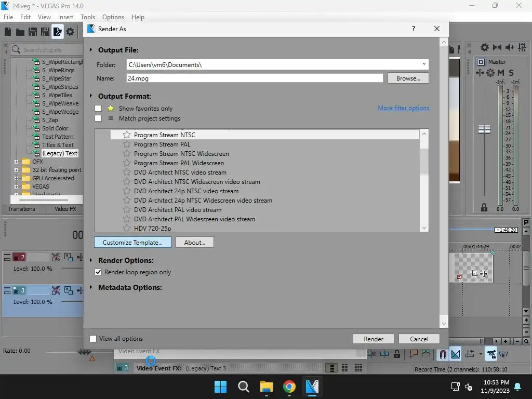Toggle Auto Ripple icon

(470, 354)
